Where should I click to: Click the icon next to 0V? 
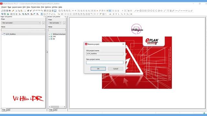[x=51, y=39]
